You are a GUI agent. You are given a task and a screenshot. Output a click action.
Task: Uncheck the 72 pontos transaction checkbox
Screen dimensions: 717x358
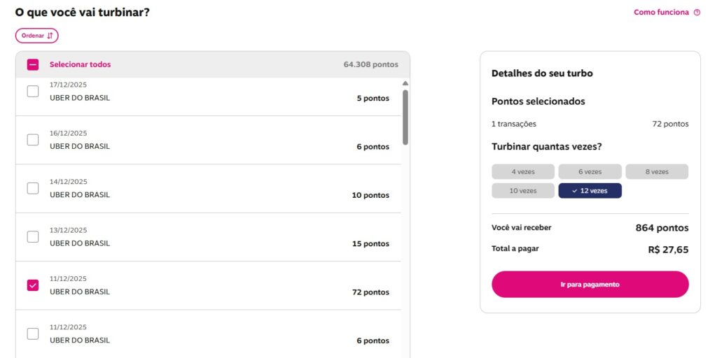33,285
